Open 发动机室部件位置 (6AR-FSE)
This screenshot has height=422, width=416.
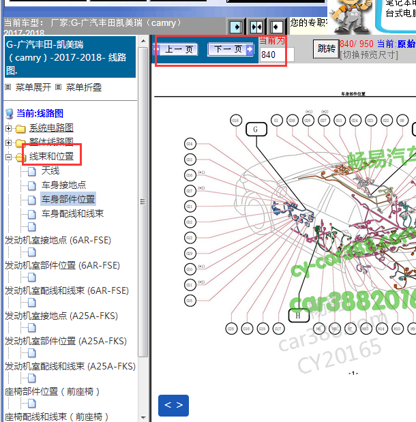tap(62, 265)
